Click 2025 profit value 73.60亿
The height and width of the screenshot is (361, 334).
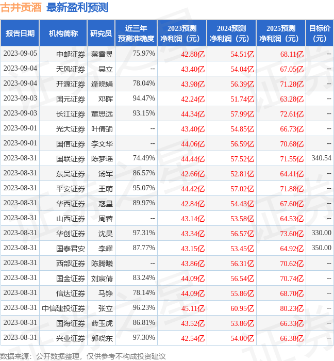click(x=292, y=234)
